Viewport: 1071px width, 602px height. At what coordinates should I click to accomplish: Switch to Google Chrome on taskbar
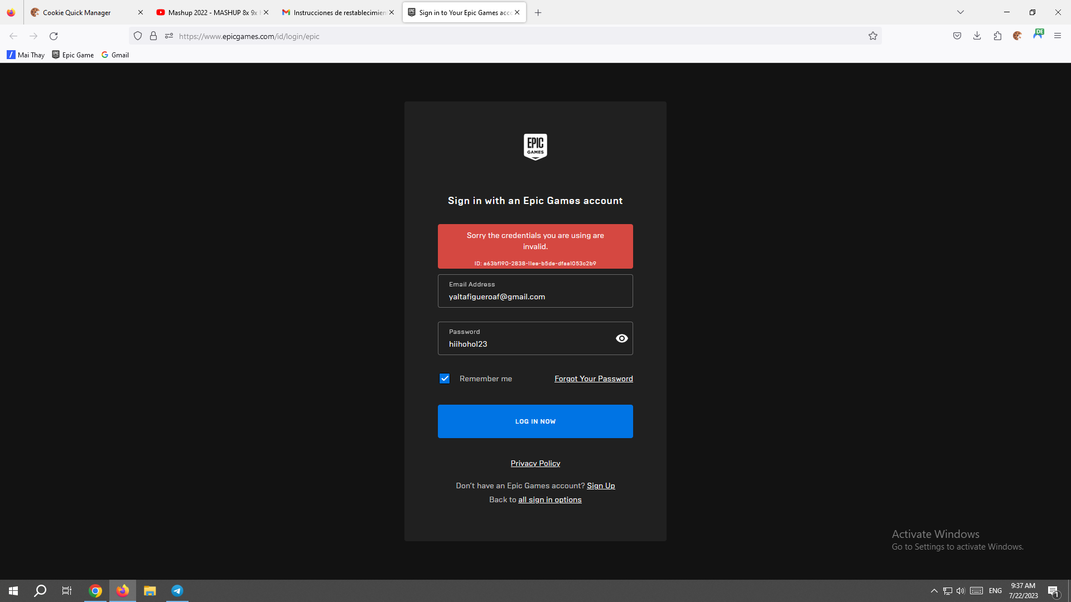click(95, 591)
